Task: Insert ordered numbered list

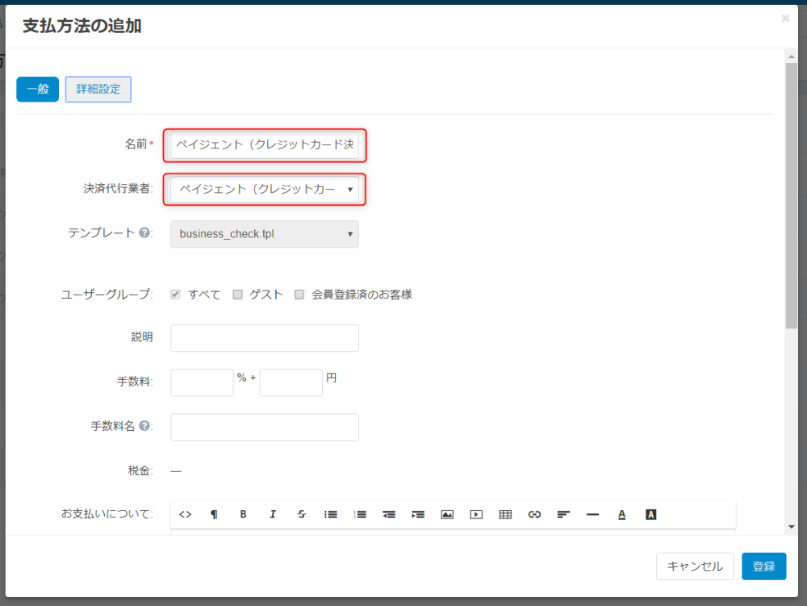Action: click(360, 515)
